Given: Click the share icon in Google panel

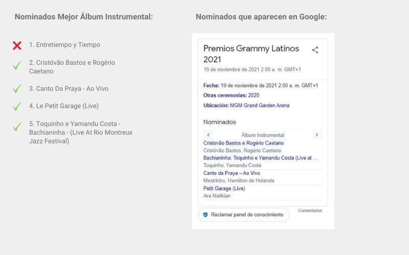Looking at the screenshot, I should pyautogui.click(x=315, y=50).
